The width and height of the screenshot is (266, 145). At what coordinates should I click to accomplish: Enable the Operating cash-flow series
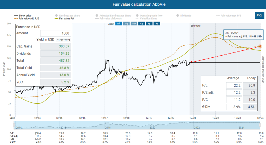pos(149,15)
